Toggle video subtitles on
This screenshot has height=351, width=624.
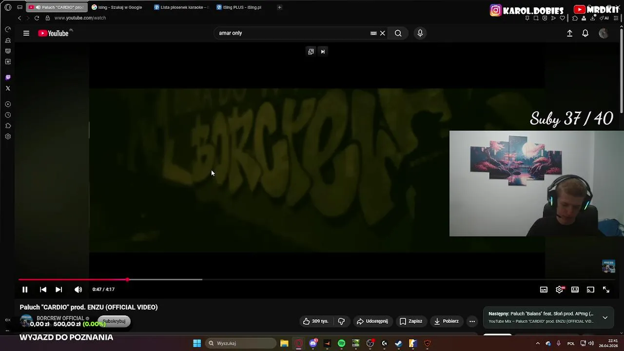(x=544, y=290)
